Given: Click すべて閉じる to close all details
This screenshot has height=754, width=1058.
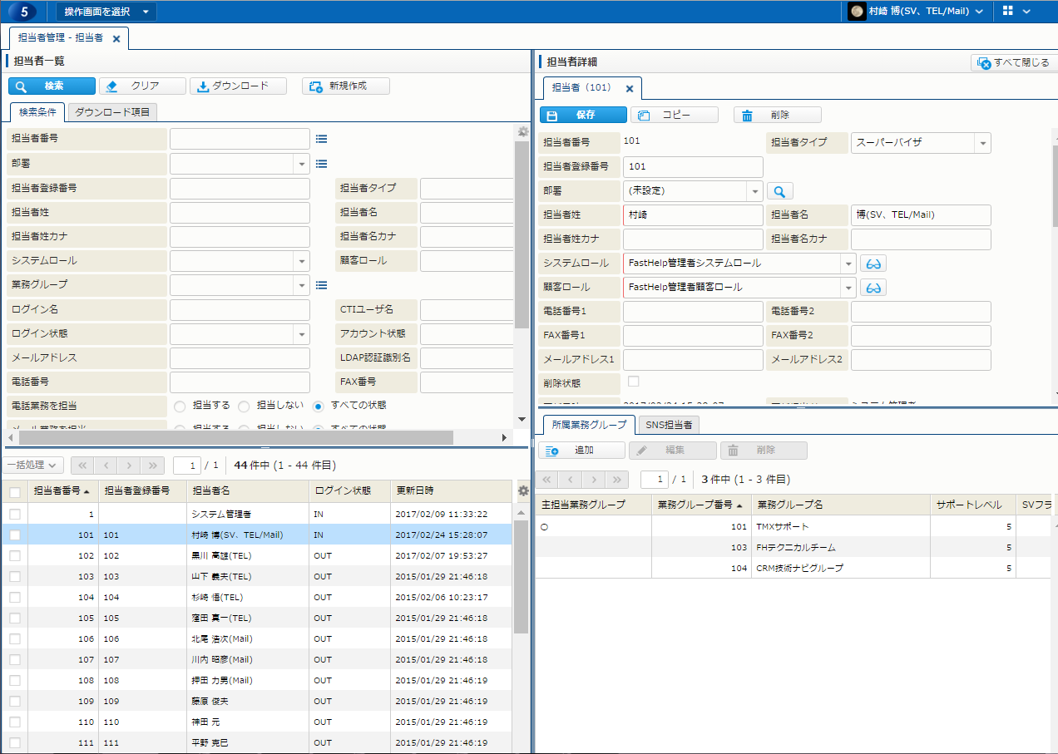Looking at the screenshot, I should tap(1013, 62).
